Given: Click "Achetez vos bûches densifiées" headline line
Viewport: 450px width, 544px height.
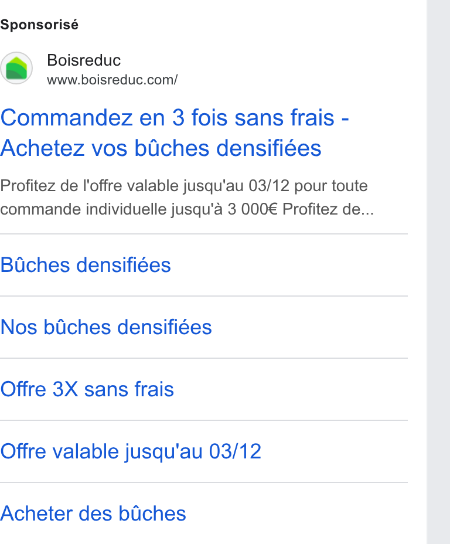Looking at the screenshot, I should (161, 148).
